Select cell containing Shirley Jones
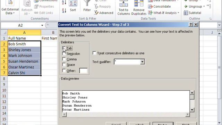This screenshot has height=125, width=222. click(24, 50)
